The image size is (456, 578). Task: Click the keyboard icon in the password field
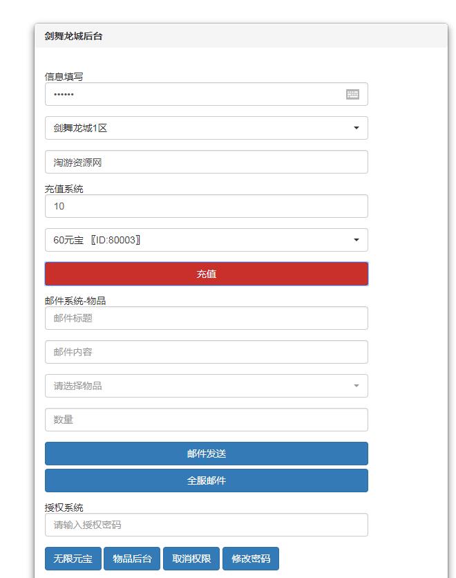point(352,95)
